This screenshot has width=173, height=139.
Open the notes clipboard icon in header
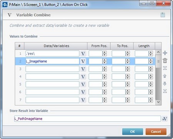point(163,15)
